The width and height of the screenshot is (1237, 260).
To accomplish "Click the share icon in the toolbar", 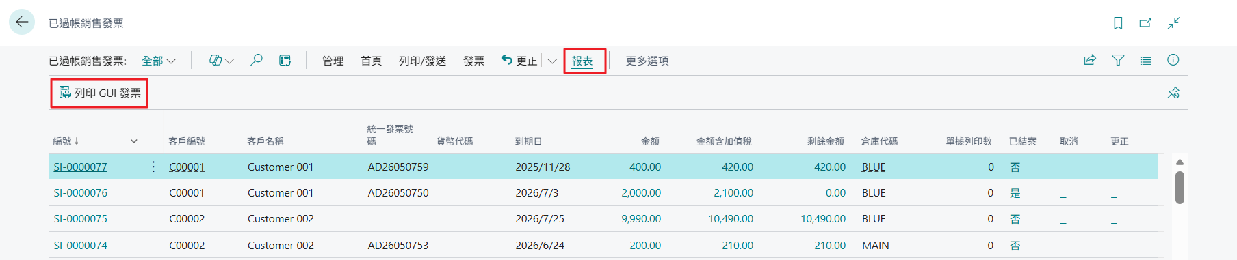I will point(1090,60).
